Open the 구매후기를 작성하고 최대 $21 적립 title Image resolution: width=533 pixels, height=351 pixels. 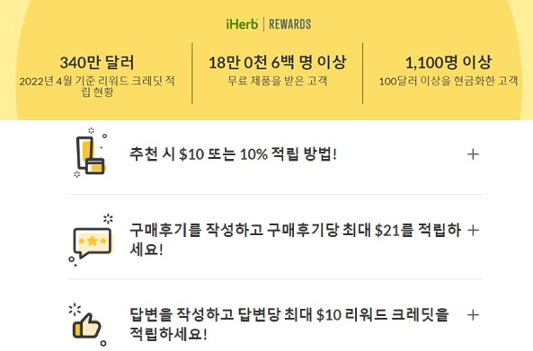pyautogui.click(x=295, y=240)
